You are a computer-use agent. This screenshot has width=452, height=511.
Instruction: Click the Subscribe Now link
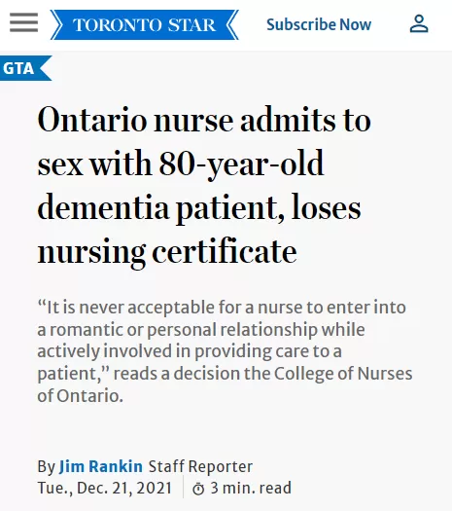click(x=319, y=24)
